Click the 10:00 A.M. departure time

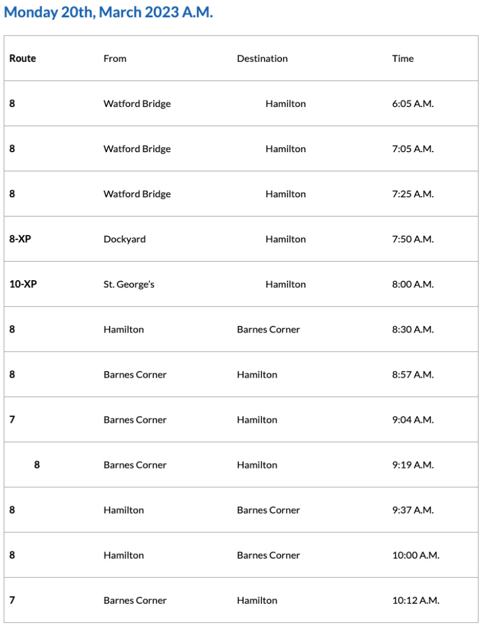coord(415,554)
